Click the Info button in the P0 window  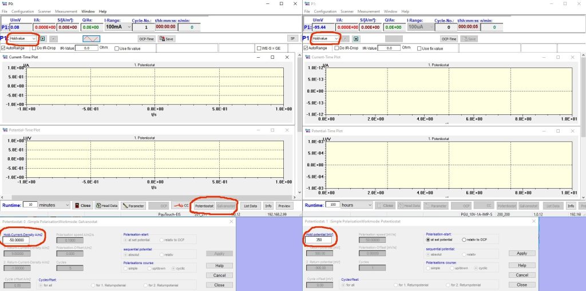pos(268,206)
